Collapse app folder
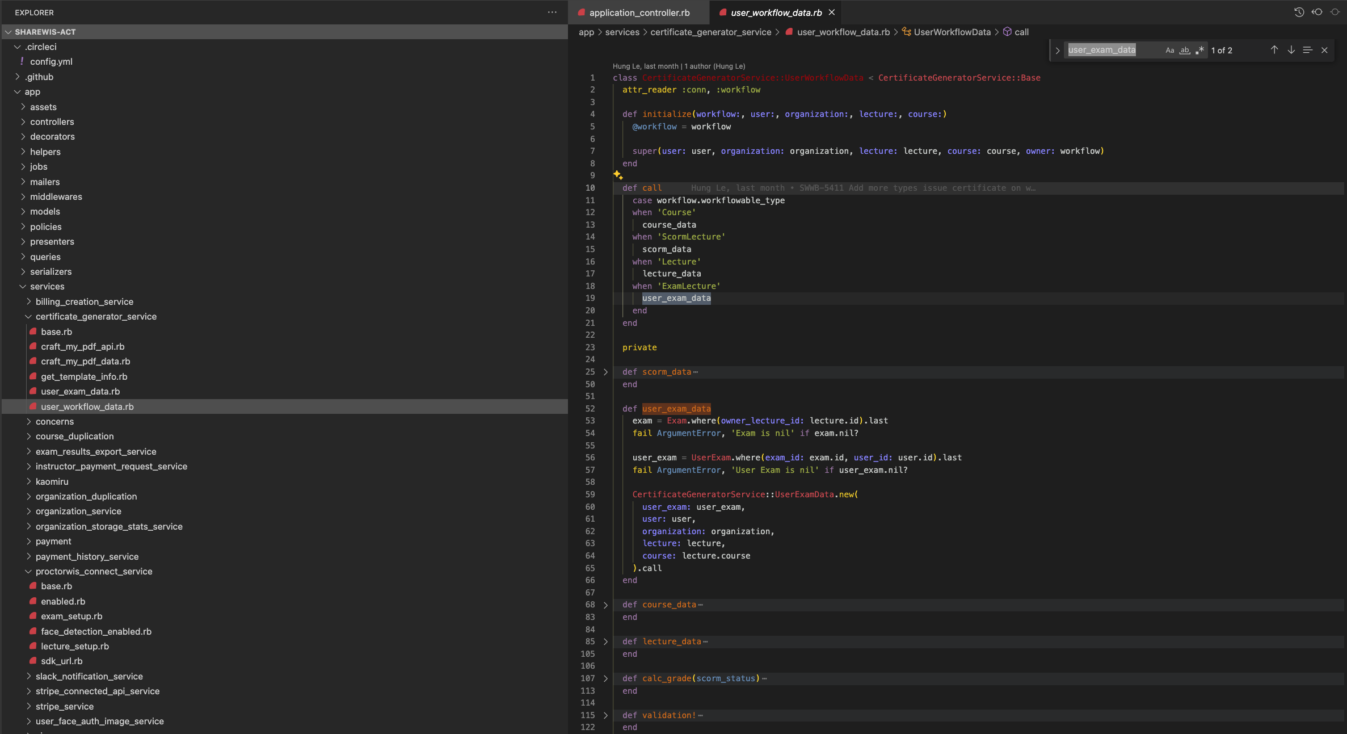The width and height of the screenshot is (1347, 734). [285, 91]
